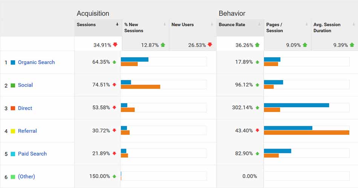The width and height of the screenshot is (358, 188).
Task: Click the Pages / Session column header
Action: tap(274, 27)
